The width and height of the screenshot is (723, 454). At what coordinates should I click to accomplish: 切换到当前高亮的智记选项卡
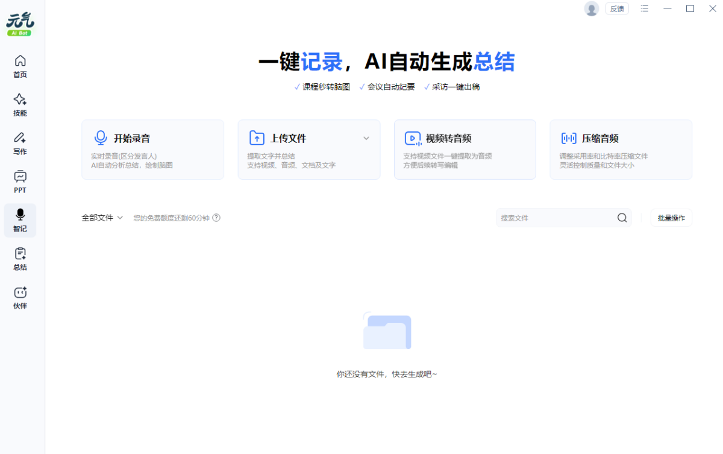point(20,220)
